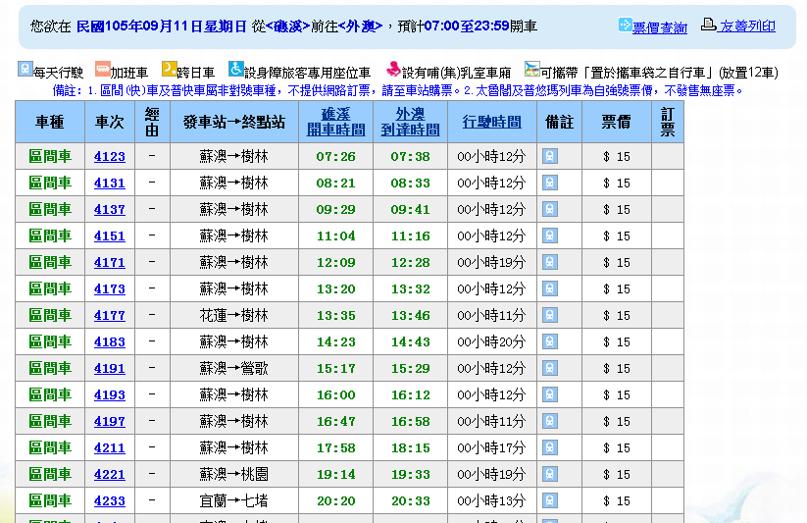Click the fare inquiry icon beside 票價查詢
The height and width of the screenshot is (523, 807).
click(x=625, y=25)
